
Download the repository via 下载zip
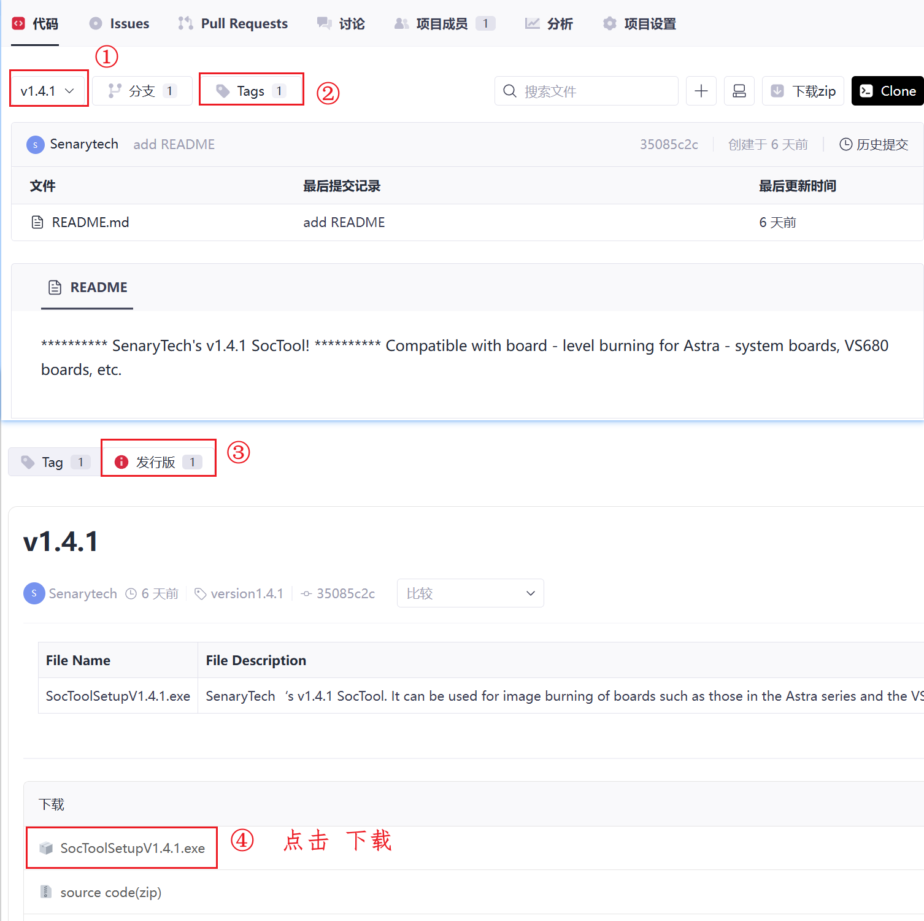point(803,91)
